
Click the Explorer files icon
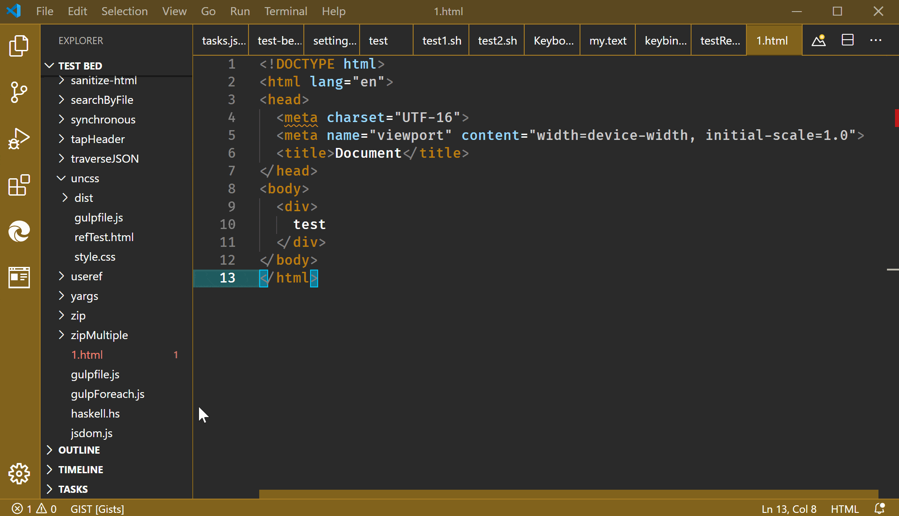(x=19, y=46)
